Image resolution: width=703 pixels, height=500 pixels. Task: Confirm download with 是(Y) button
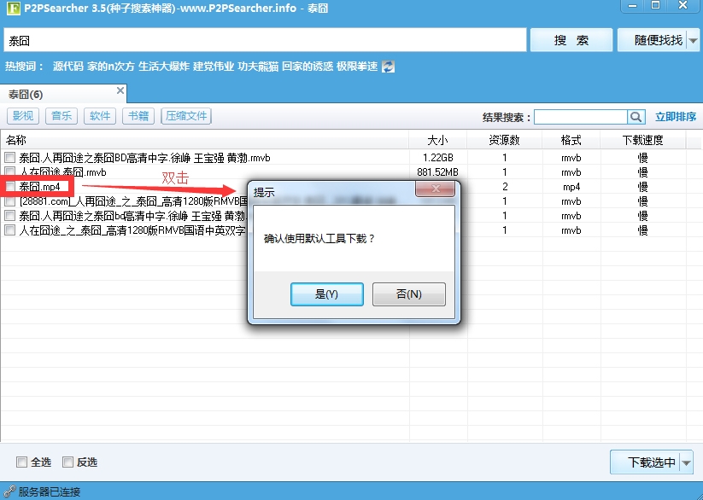pyautogui.click(x=327, y=294)
